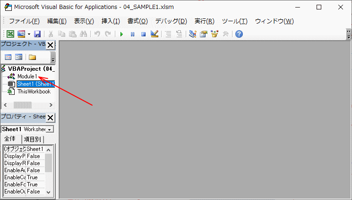Run macro with the green play icon

click(121, 34)
